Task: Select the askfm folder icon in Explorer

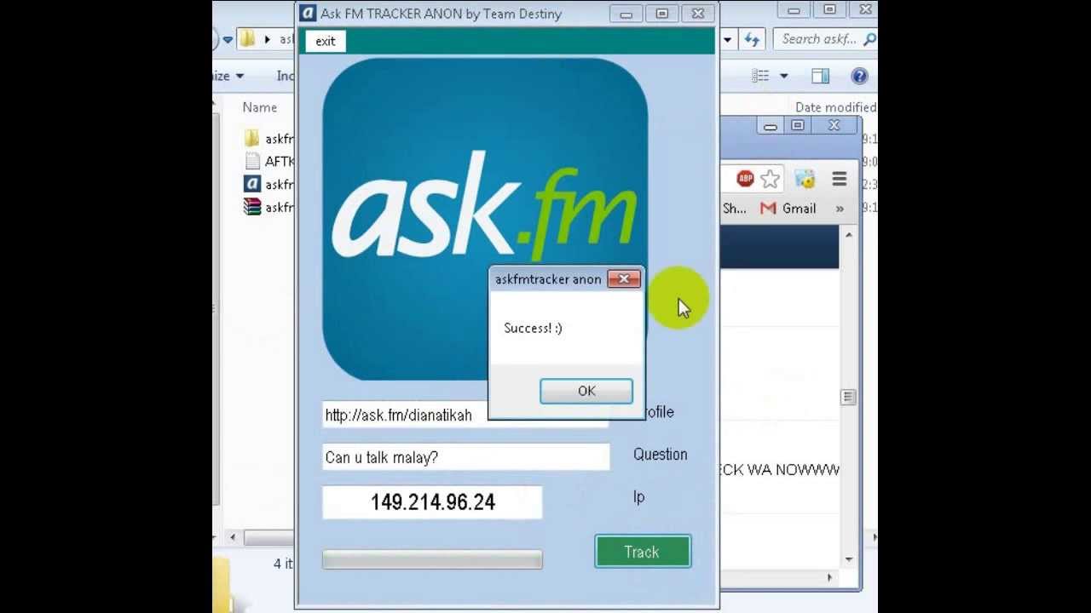Action: (x=251, y=139)
